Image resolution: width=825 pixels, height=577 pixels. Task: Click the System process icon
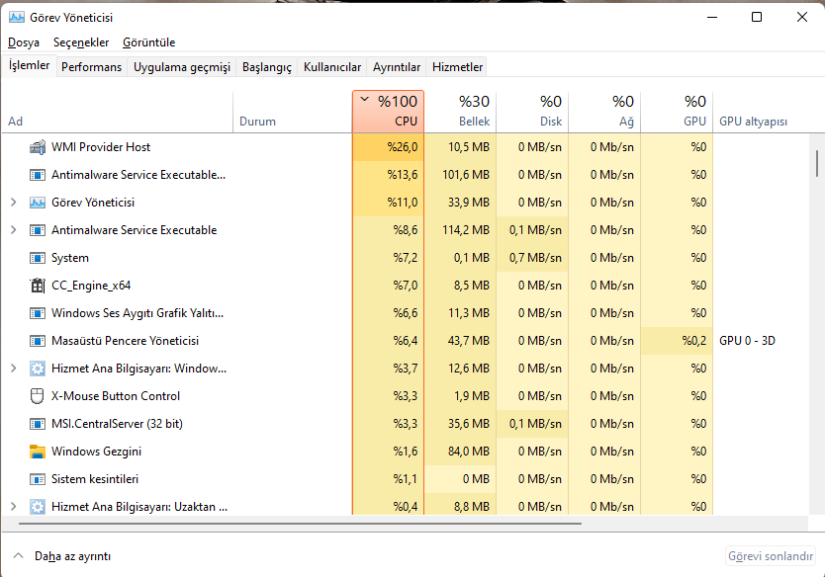click(x=38, y=258)
